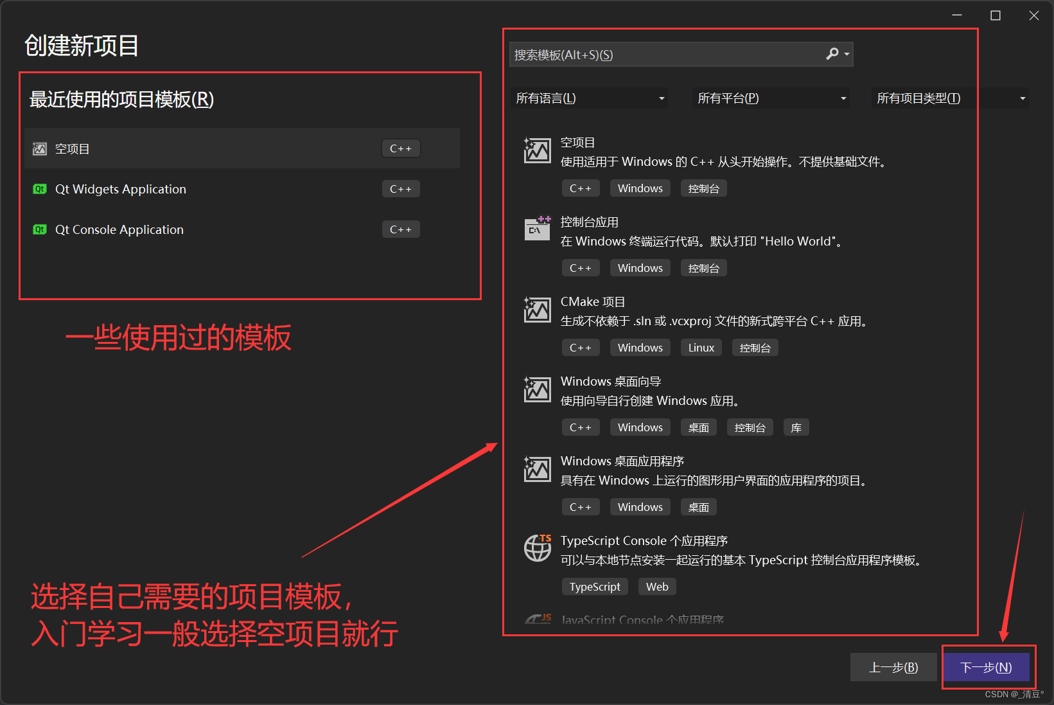Select Windows 桌面应用程序 template title
The image size is (1054, 705).
pos(622,461)
